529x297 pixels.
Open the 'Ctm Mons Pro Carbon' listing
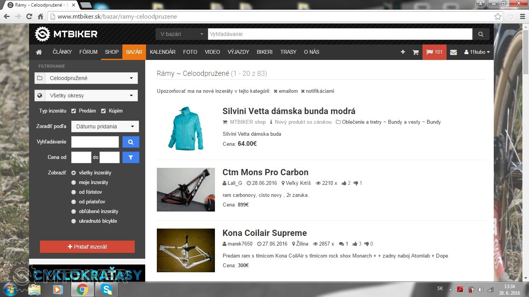pyautogui.click(x=265, y=172)
